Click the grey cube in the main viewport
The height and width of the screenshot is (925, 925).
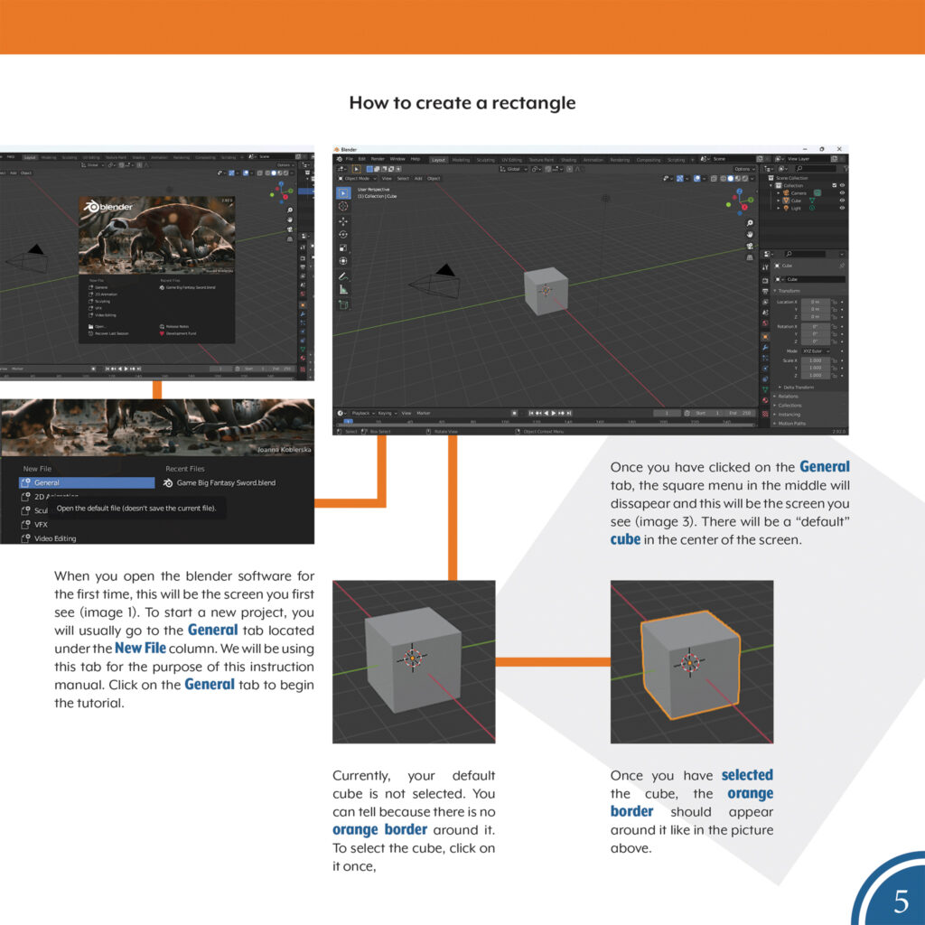[546, 291]
